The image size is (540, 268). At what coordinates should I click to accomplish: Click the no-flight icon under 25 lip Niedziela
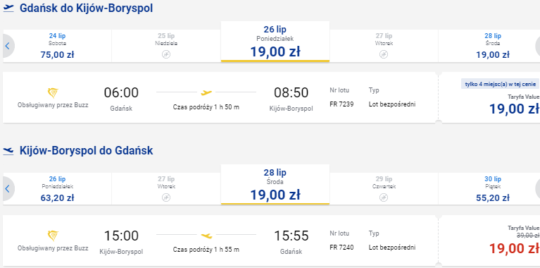click(x=166, y=54)
